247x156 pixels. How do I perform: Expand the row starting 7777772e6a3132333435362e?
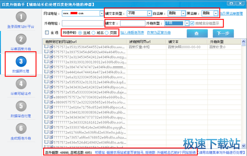coord(51,77)
